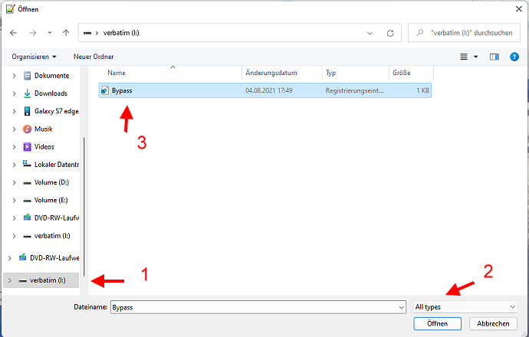Image resolution: width=529 pixels, height=337 pixels.
Task: Select the Bypass registry file
Action: [x=122, y=90]
